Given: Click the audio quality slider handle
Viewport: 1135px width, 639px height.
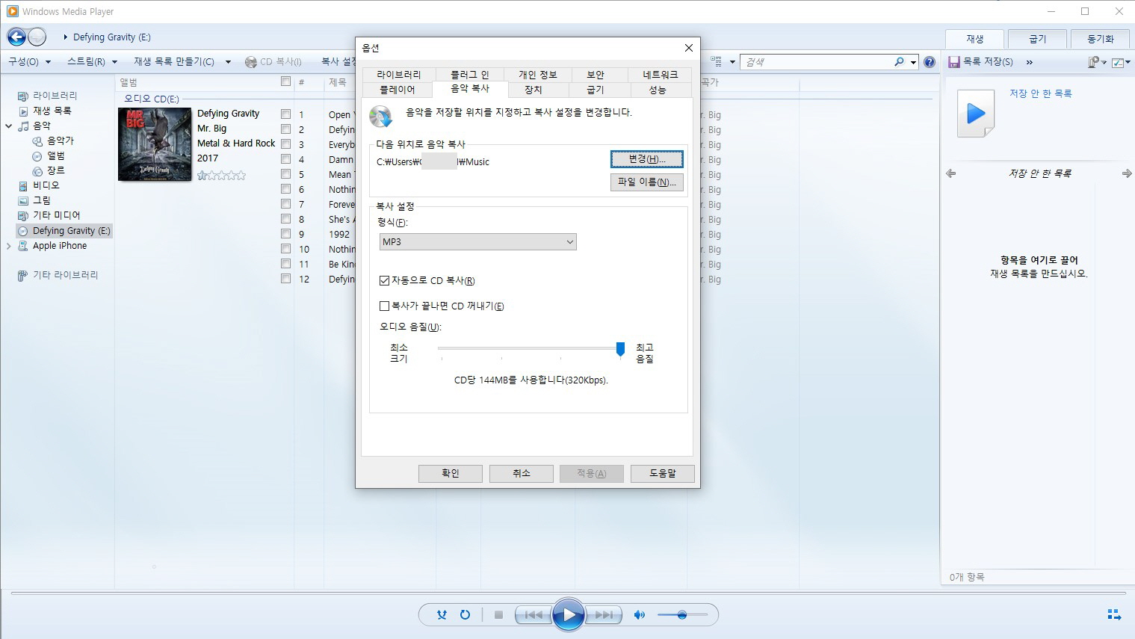Looking at the screenshot, I should 620,349.
